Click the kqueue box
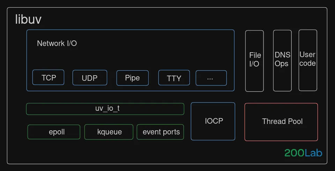335x171 pixels. (x=109, y=132)
